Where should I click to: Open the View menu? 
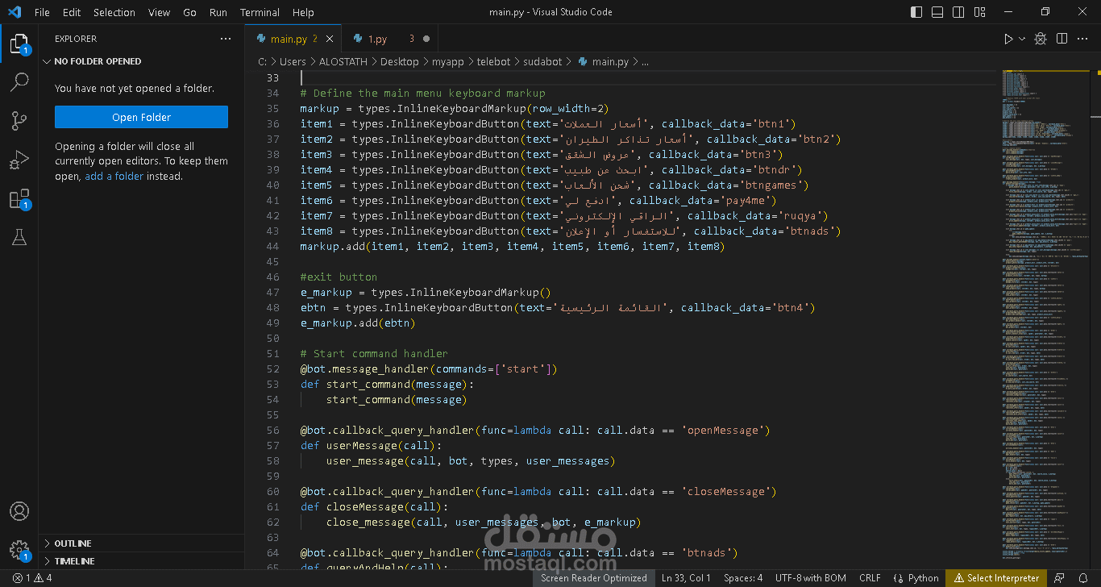click(x=160, y=12)
